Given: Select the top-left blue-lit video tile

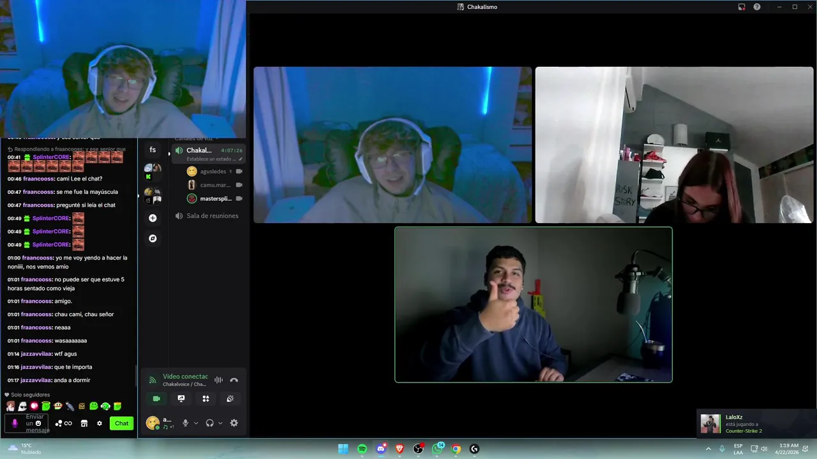Looking at the screenshot, I should pos(393,145).
